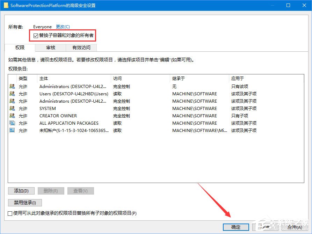
Task: Click the icon beside Users (DESKTOP-U4L2H8D\Users) entry
Action: (12, 94)
